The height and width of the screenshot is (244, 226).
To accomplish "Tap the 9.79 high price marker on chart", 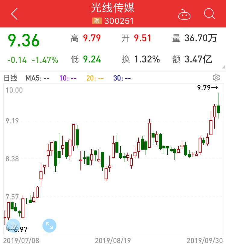I will (207, 88).
